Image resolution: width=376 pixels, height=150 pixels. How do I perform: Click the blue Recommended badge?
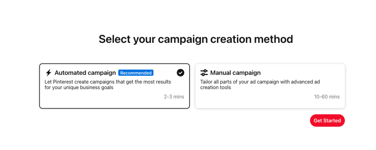(136, 73)
